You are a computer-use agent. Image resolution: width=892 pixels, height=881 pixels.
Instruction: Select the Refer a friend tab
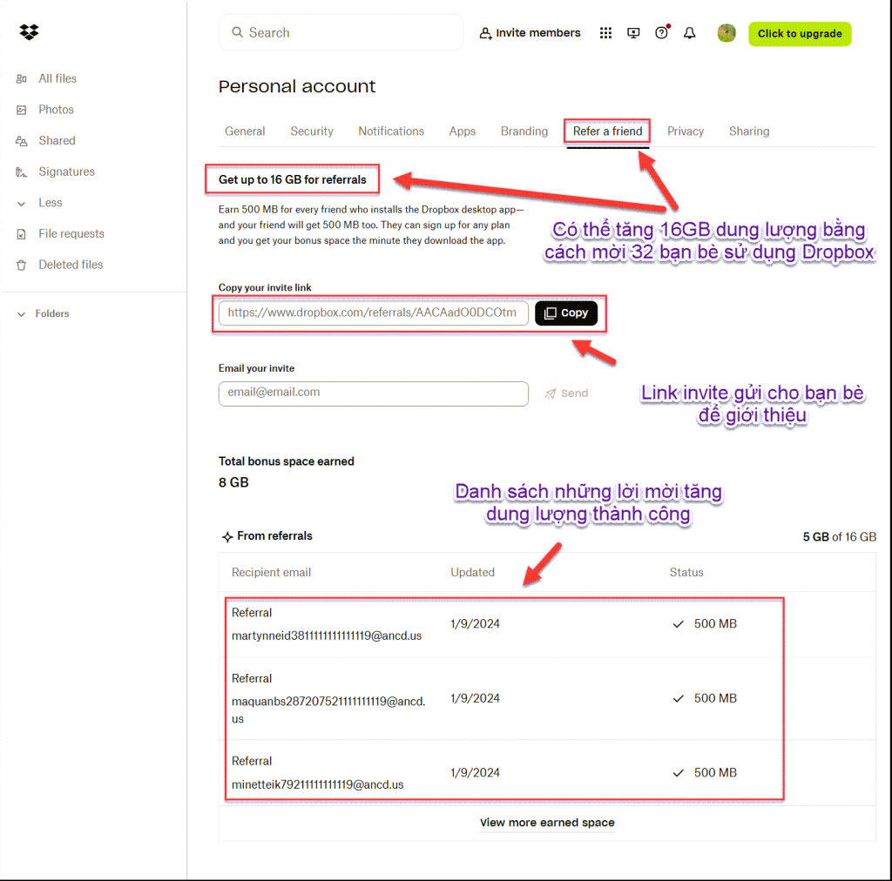tap(607, 131)
